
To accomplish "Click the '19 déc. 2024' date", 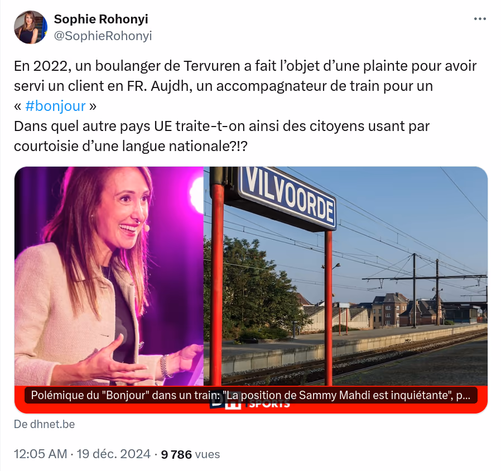I will 113,454.
